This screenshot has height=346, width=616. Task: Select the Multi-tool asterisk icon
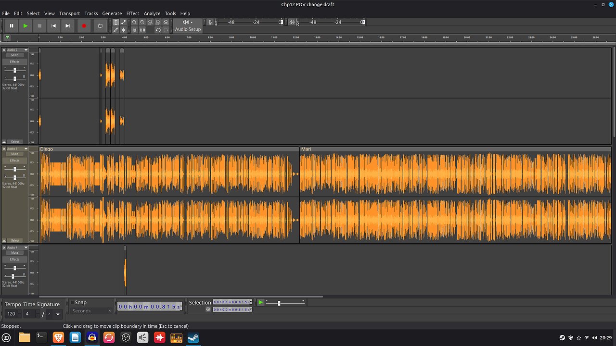[123, 30]
